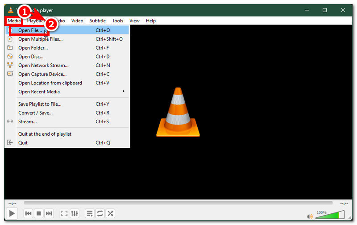Screen dimensions: 357x225
Task: Mute audio via speaker icon
Action: [x=310, y=217]
